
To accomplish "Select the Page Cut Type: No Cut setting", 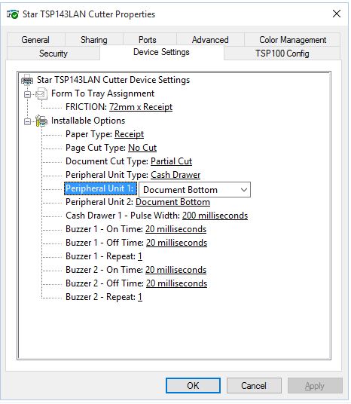I will [x=111, y=148].
